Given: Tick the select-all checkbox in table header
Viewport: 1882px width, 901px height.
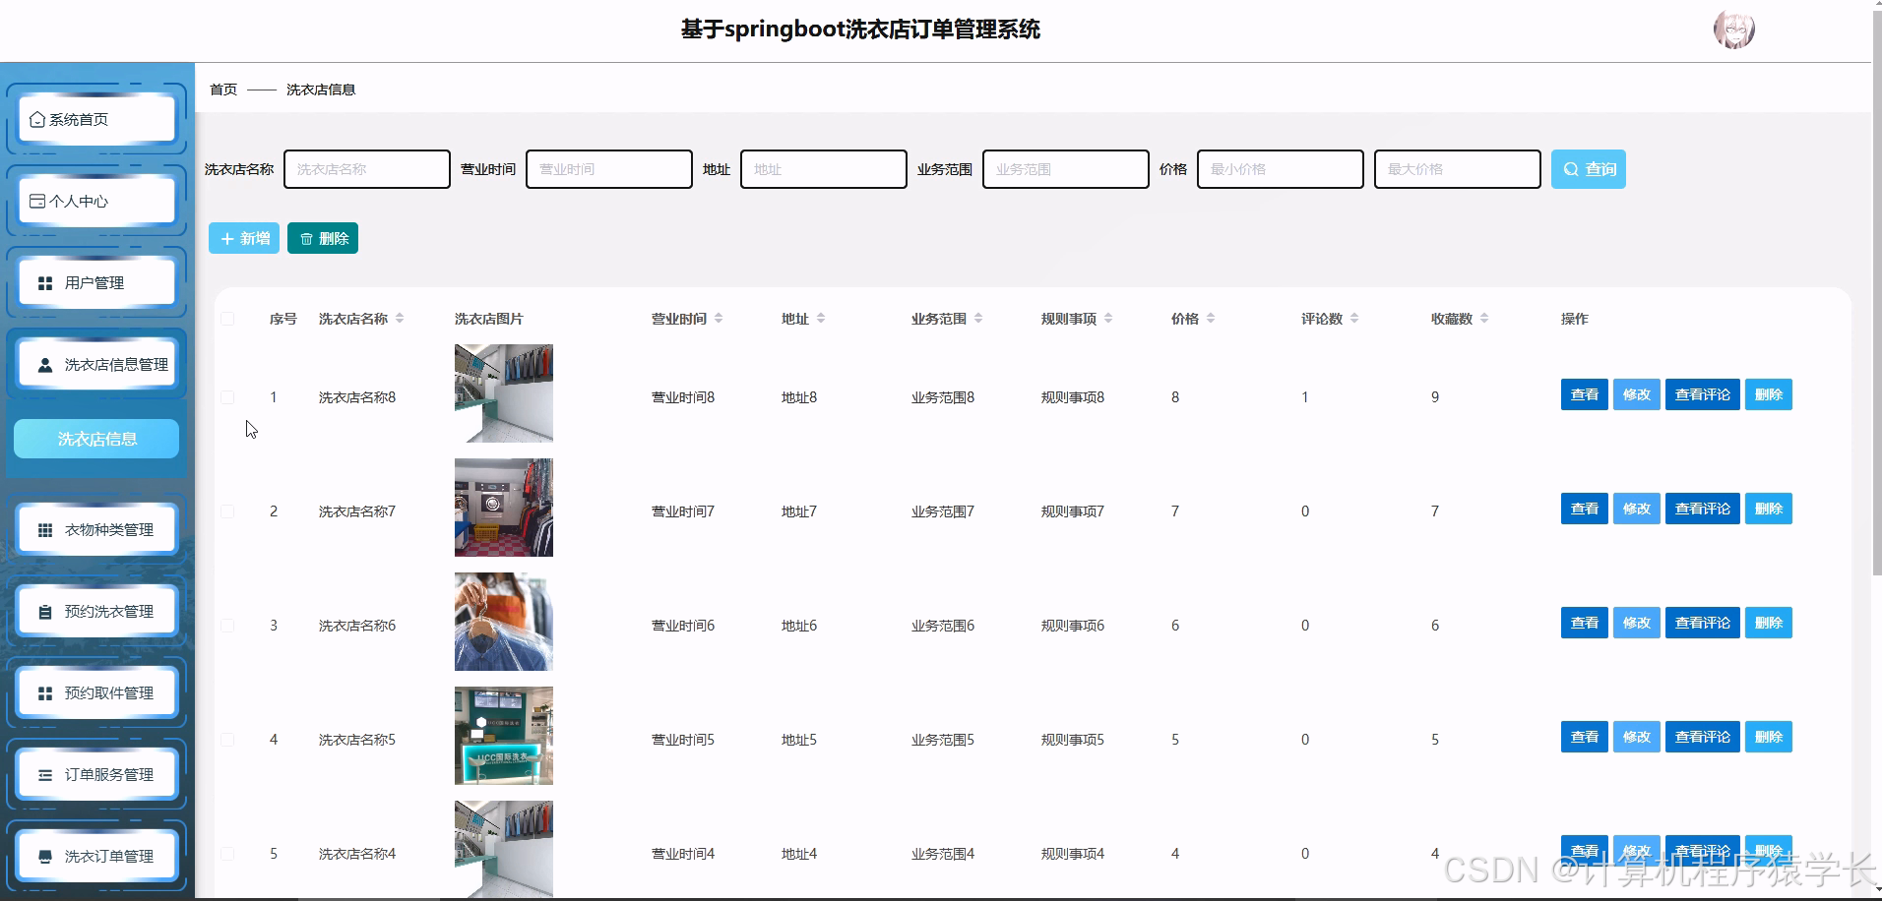Looking at the screenshot, I should click(227, 319).
